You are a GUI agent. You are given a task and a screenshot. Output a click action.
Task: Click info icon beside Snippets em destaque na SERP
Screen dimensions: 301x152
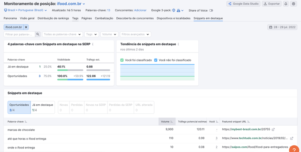click(93, 44)
